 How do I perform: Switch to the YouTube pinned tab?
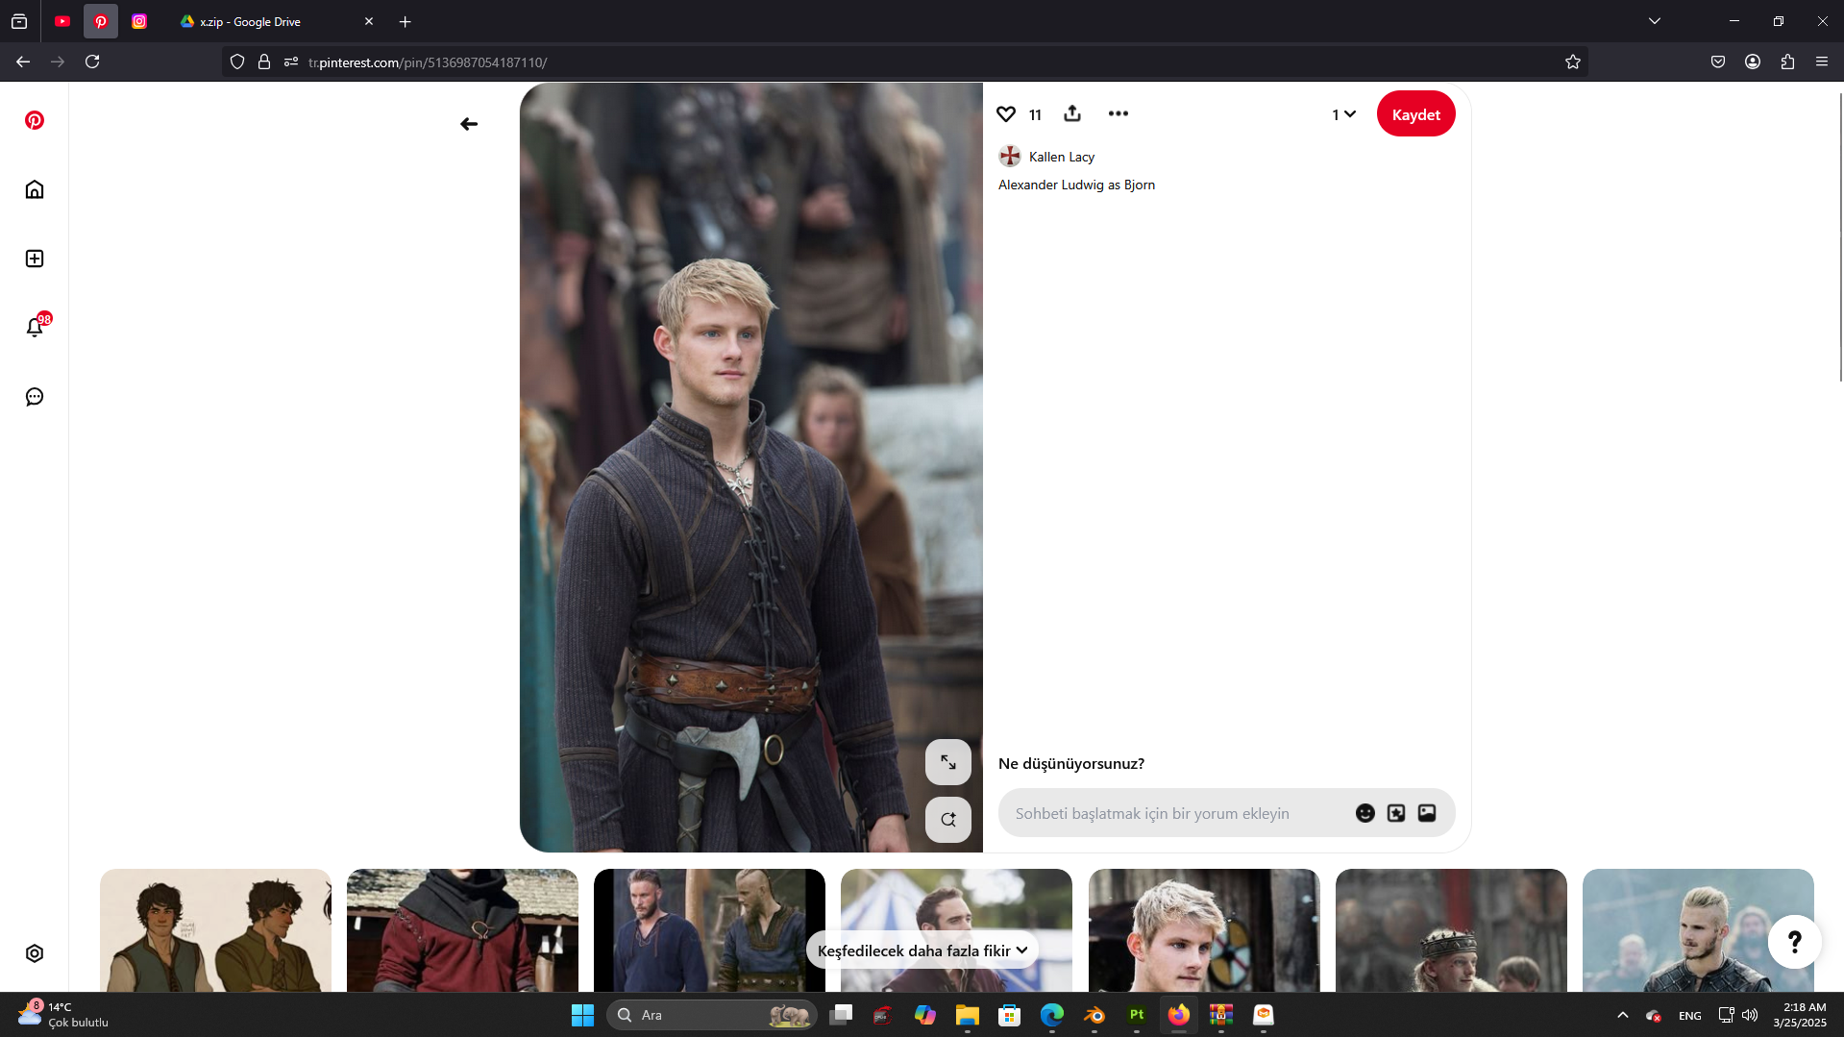click(x=62, y=21)
